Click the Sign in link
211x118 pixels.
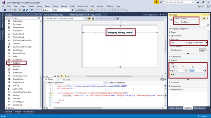coord(201,6)
